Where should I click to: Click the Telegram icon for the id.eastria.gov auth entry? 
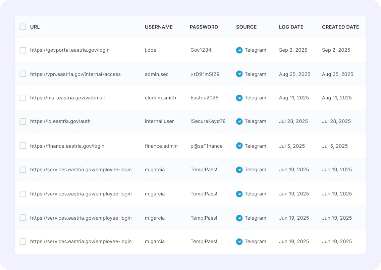pyautogui.click(x=239, y=121)
